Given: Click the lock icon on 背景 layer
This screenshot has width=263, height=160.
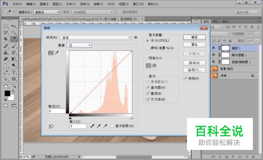Looking at the screenshot, I should [x=252, y=76].
